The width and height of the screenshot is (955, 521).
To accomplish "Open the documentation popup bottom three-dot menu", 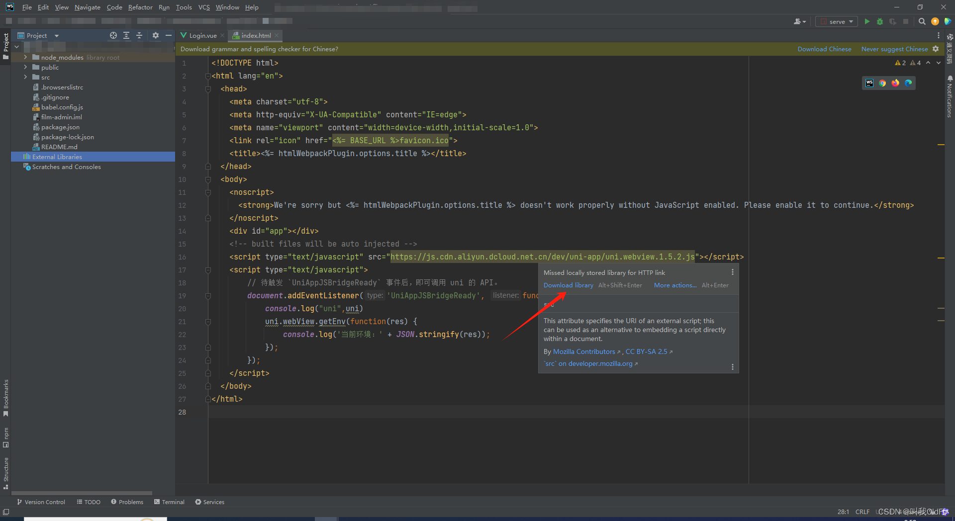I will coord(732,367).
